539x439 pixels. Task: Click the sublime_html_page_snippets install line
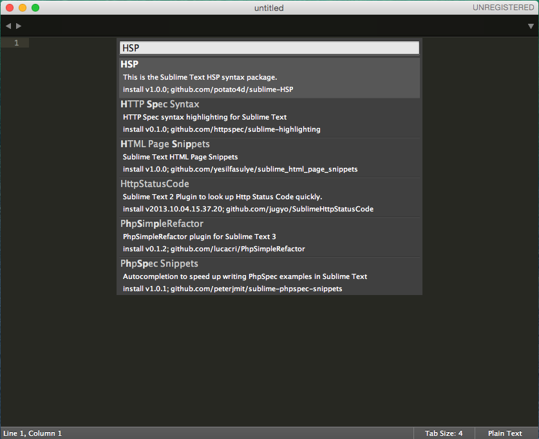point(240,169)
